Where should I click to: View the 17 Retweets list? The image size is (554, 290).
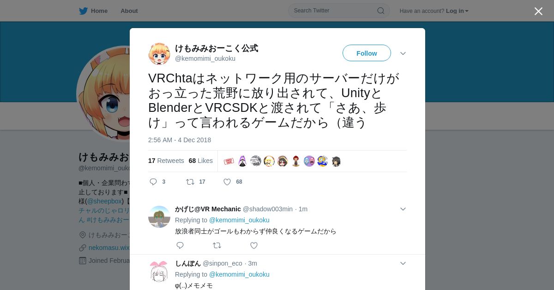coord(166,161)
